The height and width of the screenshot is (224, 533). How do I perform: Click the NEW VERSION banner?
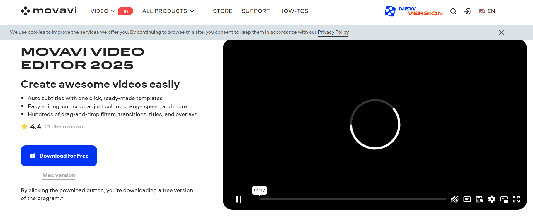pyautogui.click(x=413, y=11)
